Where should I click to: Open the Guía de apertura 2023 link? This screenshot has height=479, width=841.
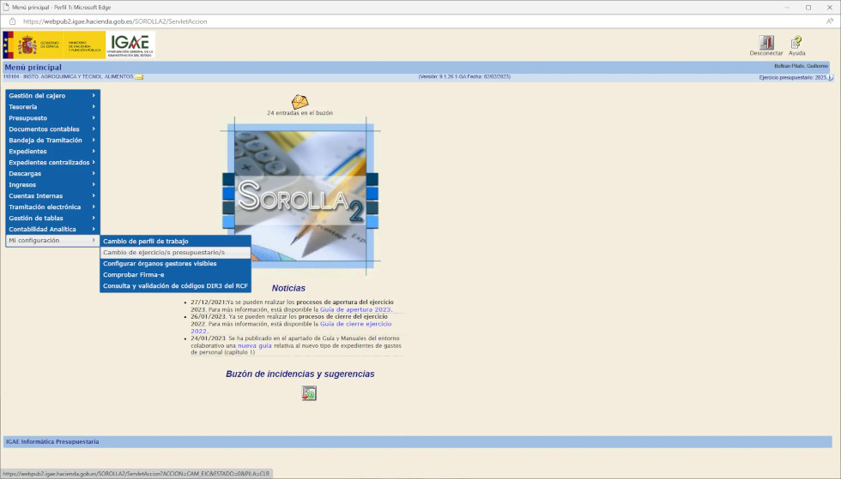(355, 309)
